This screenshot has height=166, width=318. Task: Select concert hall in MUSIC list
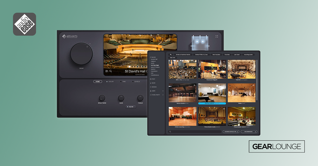[x=155, y=59]
